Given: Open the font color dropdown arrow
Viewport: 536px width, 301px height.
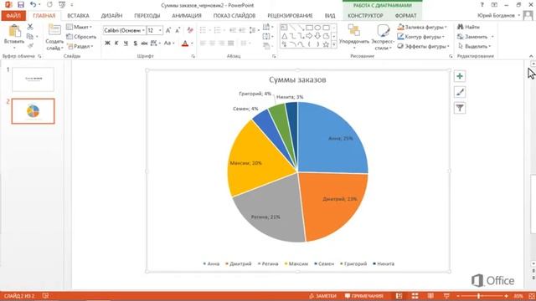Looking at the screenshot, I should tap(192, 43).
